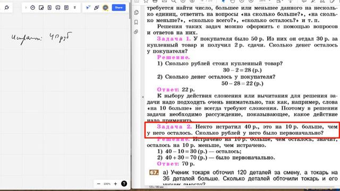The image size is (340, 191).
Task: Open the apps and integrations plug icon
Action: pos(7,7)
